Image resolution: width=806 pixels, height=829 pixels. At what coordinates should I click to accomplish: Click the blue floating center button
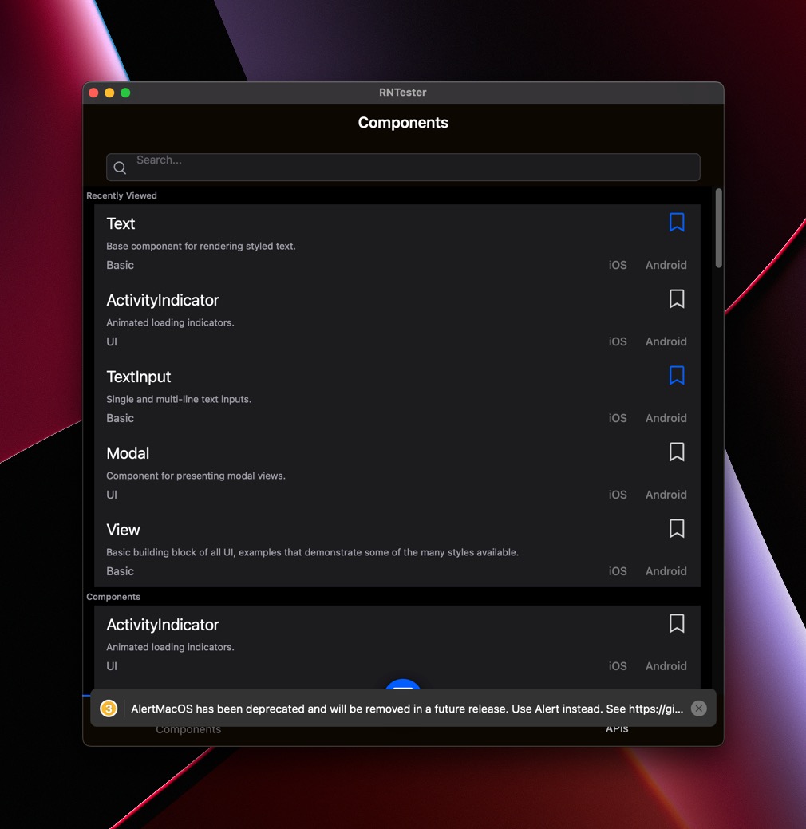[x=403, y=684]
